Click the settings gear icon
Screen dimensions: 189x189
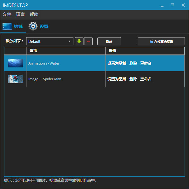[x=33, y=26]
